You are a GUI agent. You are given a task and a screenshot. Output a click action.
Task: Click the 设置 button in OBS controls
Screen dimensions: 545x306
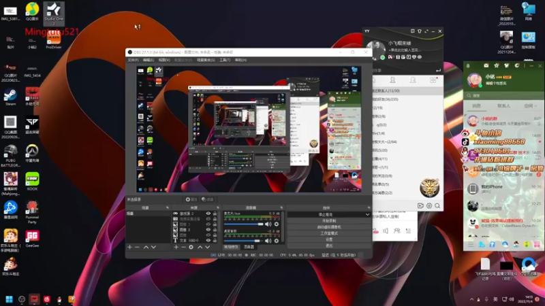pyautogui.click(x=329, y=240)
